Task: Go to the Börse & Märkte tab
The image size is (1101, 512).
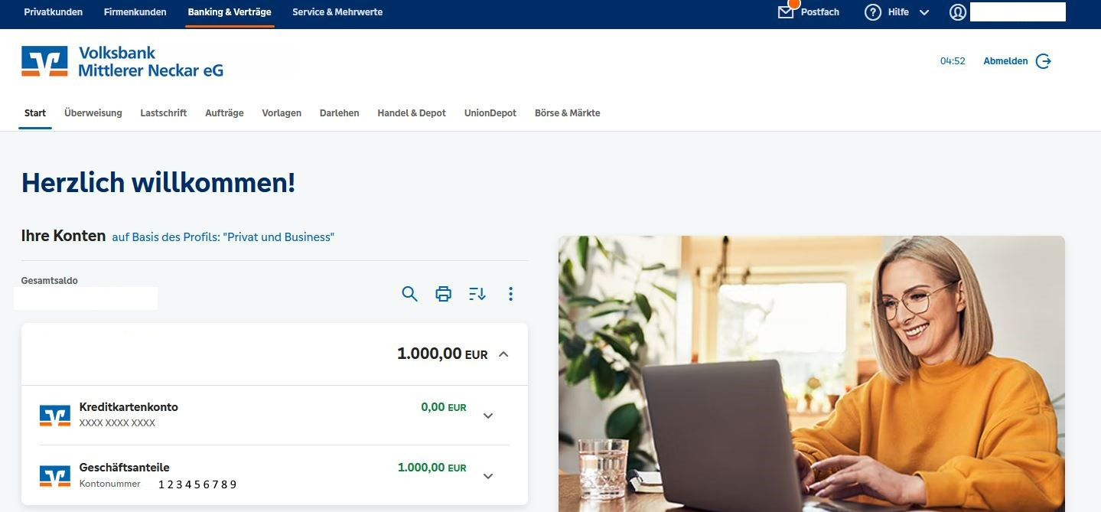Action: (567, 113)
